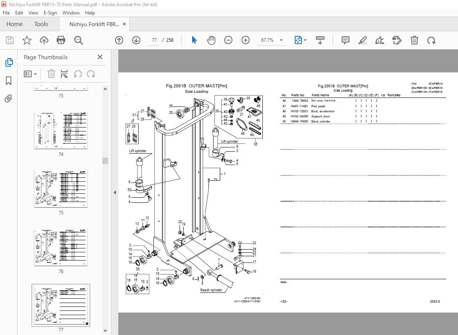Image resolution: width=458 pixels, height=335 pixels.
Task: Switch to the Tools tab
Action: click(41, 24)
